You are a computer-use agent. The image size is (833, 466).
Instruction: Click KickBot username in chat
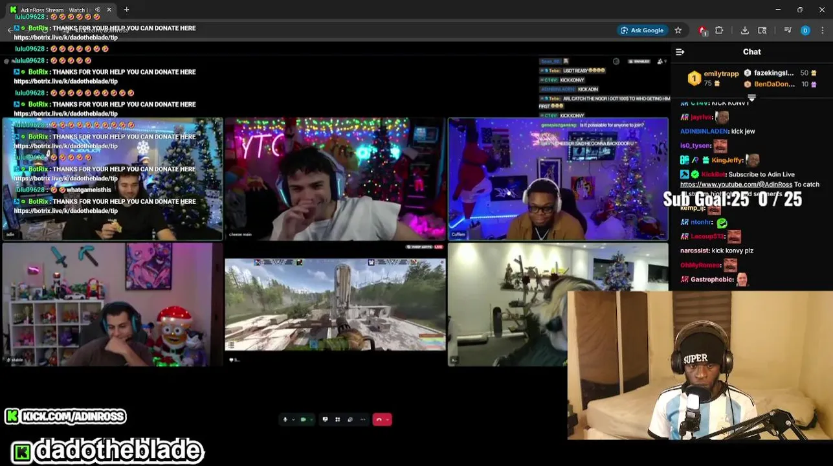(x=712, y=175)
